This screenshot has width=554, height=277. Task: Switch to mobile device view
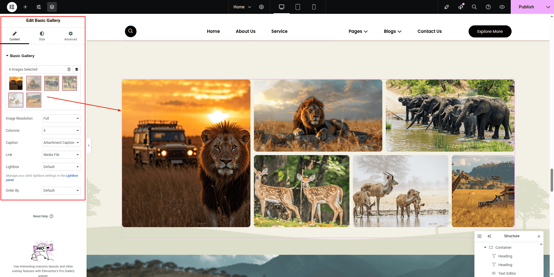[314, 7]
